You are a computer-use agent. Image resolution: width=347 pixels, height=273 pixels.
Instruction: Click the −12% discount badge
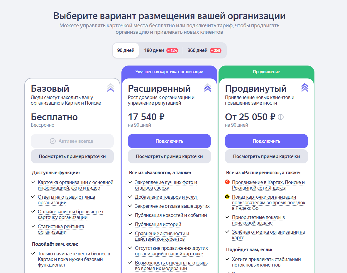point(172,51)
